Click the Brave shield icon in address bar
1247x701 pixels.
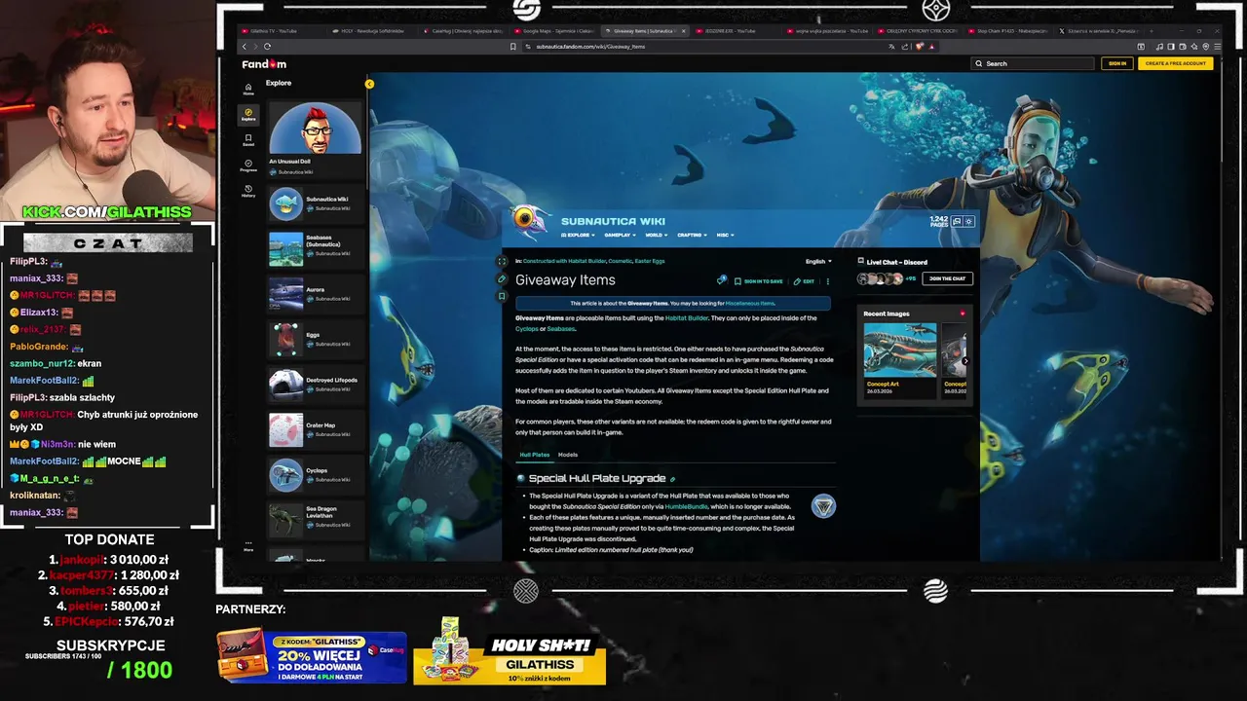click(x=919, y=46)
